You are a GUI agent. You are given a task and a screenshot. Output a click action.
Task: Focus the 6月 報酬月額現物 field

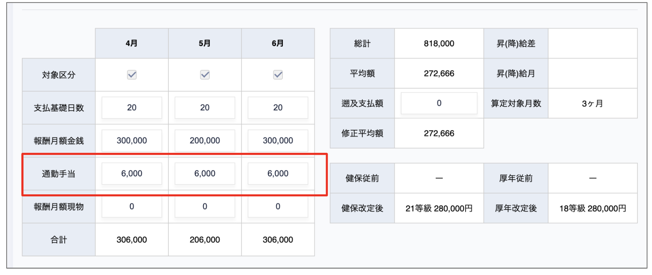click(x=278, y=207)
